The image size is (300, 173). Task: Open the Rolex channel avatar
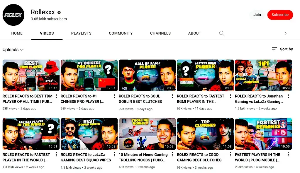[13, 15]
